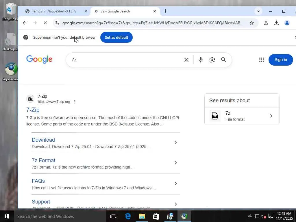The image size is (296, 222).
Task: Select the Recycle Bin desktop icon
Action: click(10, 12)
